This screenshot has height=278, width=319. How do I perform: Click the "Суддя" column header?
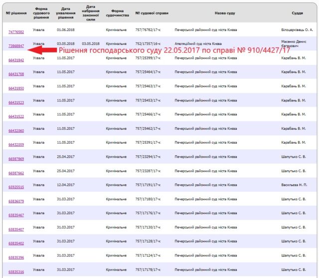[x=297, y=12]
